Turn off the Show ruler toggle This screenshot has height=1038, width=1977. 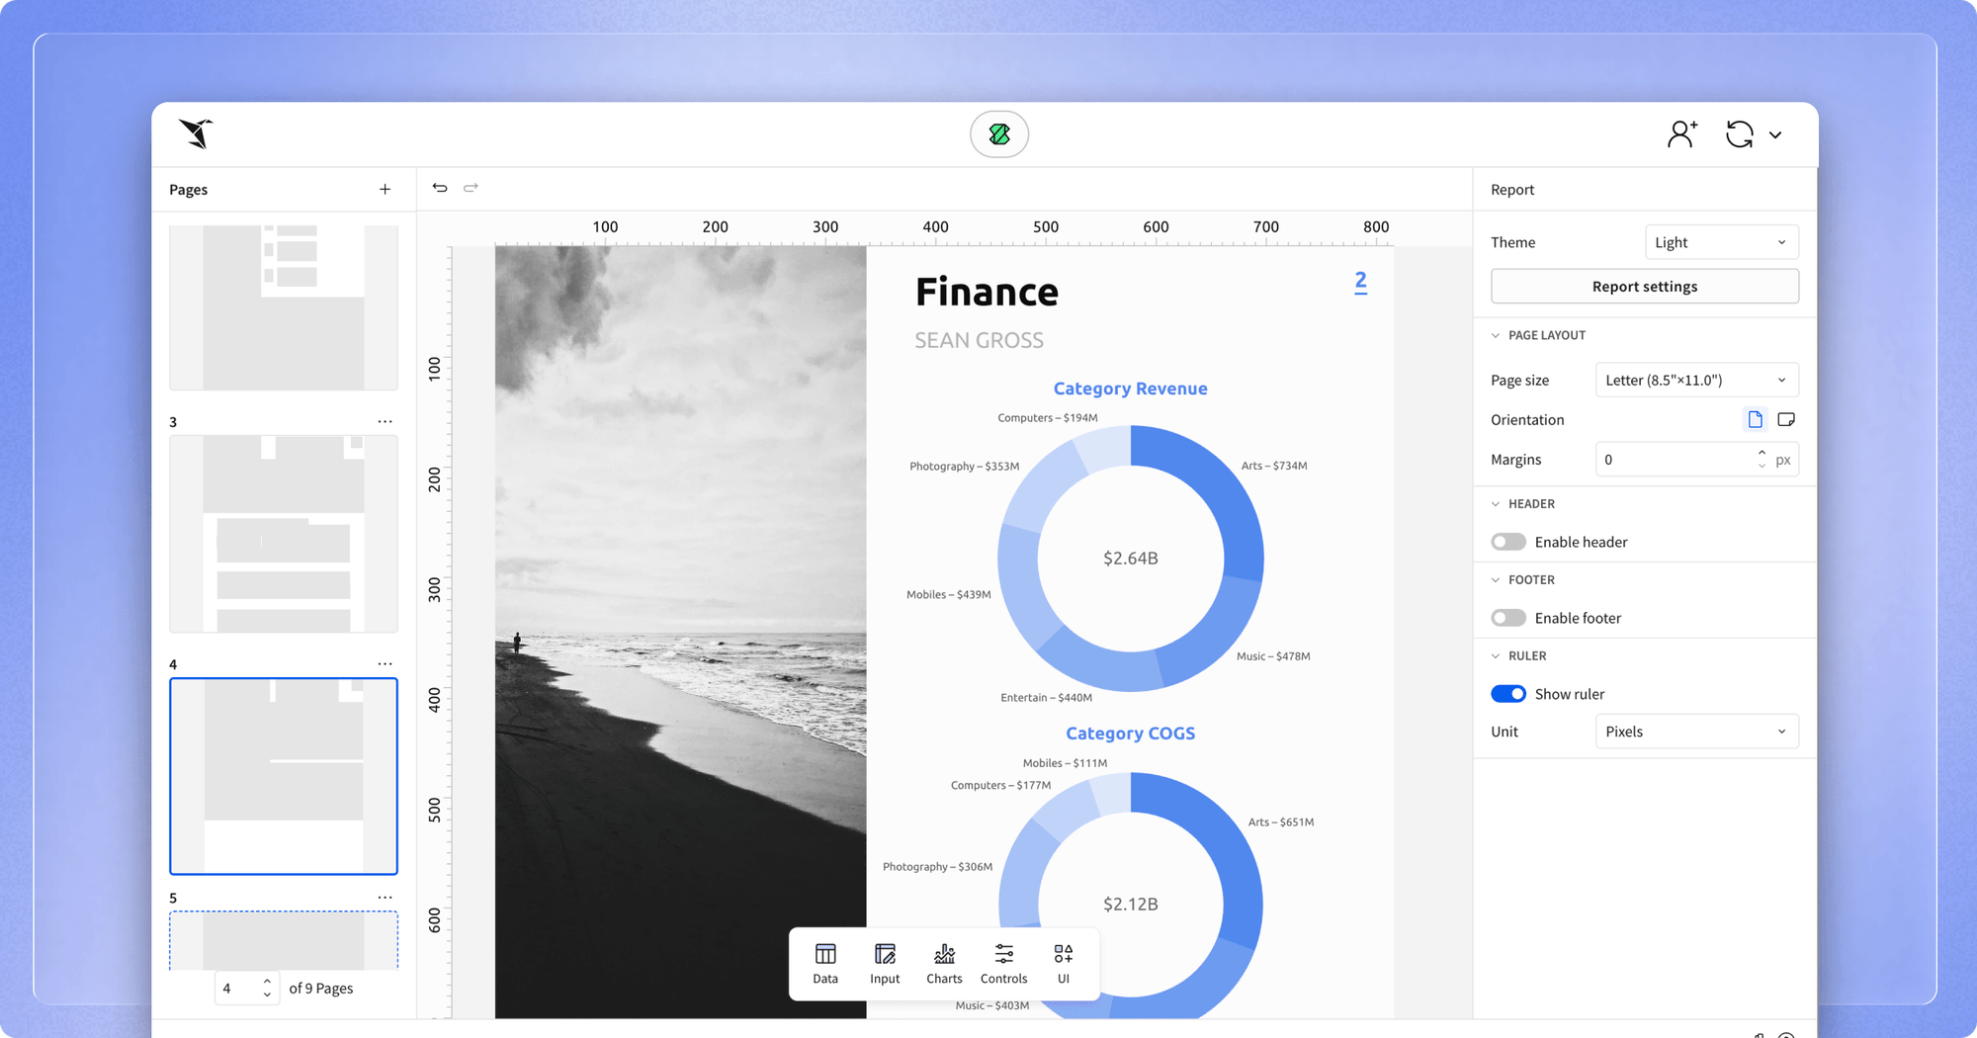tap(1508, 693)
